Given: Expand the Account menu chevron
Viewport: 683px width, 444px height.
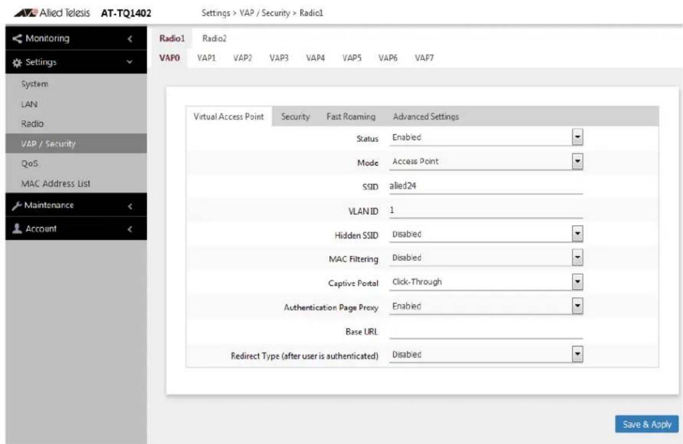Looking at the screenshot, I should pyautogui.click(x=130, y=229).
